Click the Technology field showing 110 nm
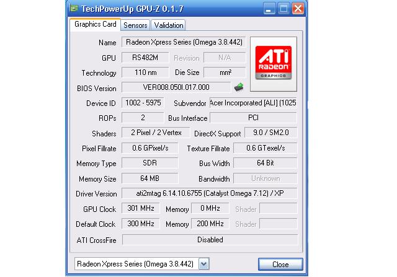This screenshot has width=397, height=277. pyautogui.click(x=145, y=73)
